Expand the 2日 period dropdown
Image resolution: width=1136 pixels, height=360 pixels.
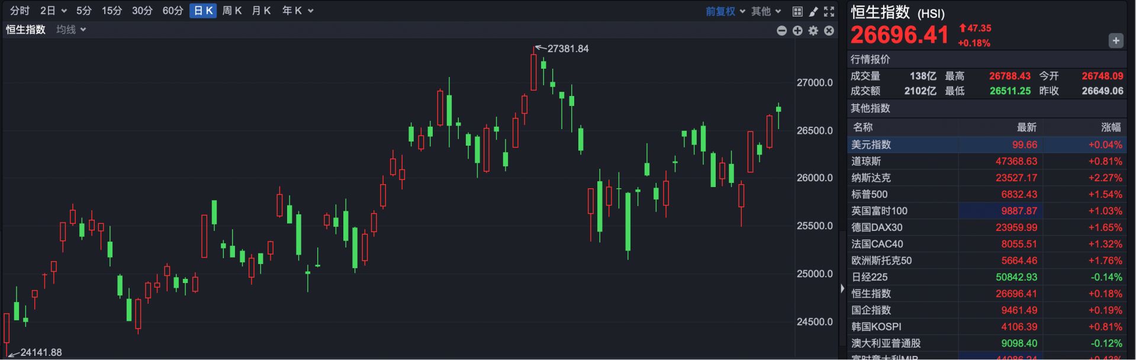tap(53, 11)
